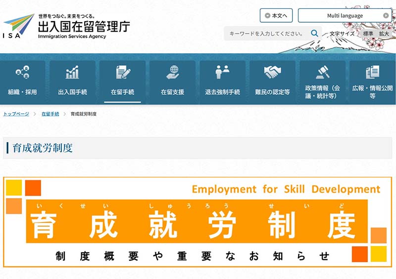
Task: Click the 退去強制手続 people icon
Action: [x=222, y=73]
